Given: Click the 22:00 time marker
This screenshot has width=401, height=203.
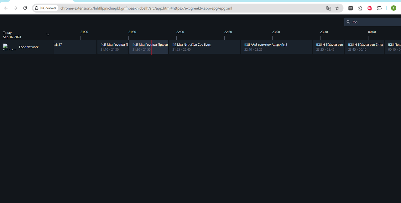Looking at the screenshot, I should pyautogui.click(x=180, y=32).
